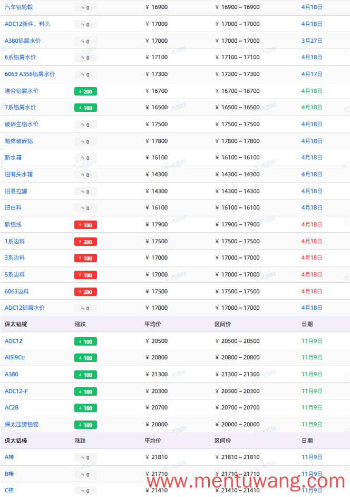Open the A棒 aluminum rod link

coord(9,457)
